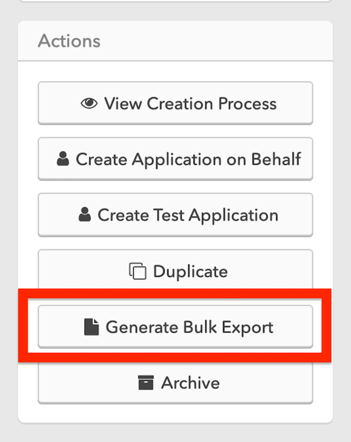
Task: Click the file document icon for Bulk Export
Action: pyautogui.click(x=91, y=327)
